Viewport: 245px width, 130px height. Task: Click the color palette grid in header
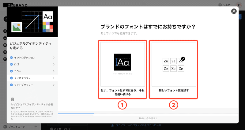tap(48, 27)
